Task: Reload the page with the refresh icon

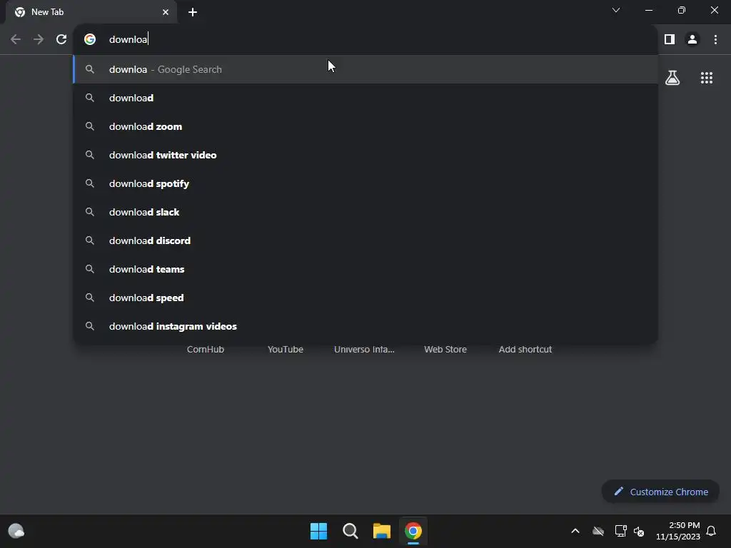Action: tap(61, 39)
